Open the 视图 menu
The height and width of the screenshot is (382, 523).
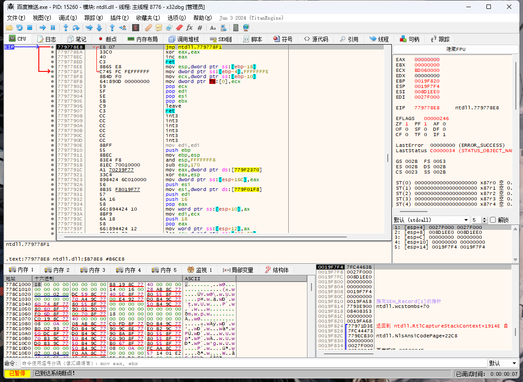(42, 18)
